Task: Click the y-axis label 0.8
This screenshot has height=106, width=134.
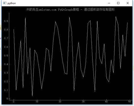Action: pyautogui.click(x=6, y=30)
